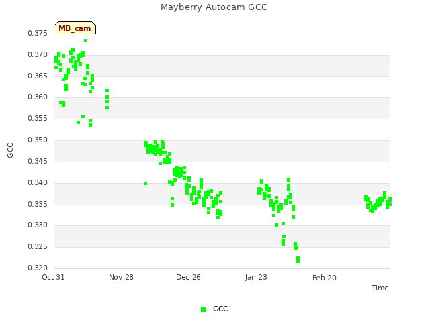Select the GCC legend text
430x322 pixels.
tap(220, 309)
